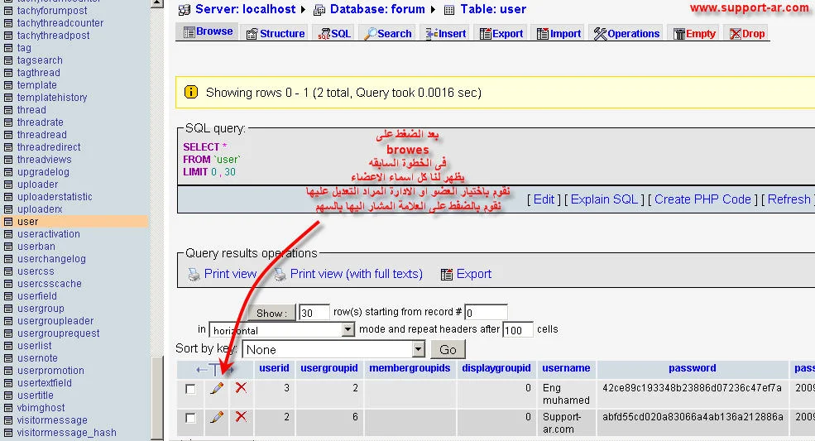Click the table icon beside usergroup in sidebar
Viewport: 815px width, 441px height.
(x=8, y=309)
